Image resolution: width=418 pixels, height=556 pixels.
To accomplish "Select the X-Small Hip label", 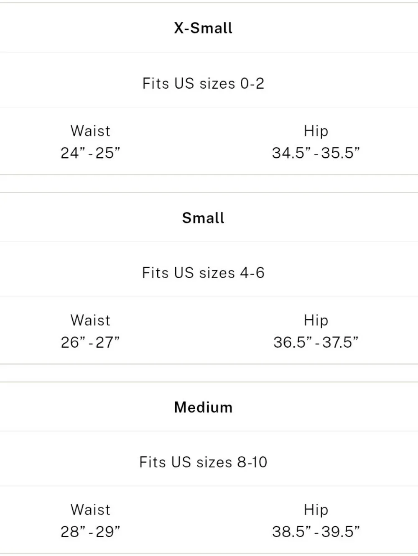I will click(x=316, y=131).
